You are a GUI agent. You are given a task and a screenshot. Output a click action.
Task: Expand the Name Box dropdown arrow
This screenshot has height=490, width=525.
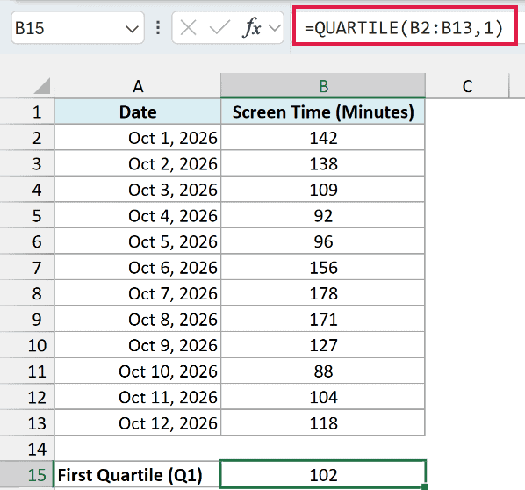pyautogui.click(x=132, y=29)
